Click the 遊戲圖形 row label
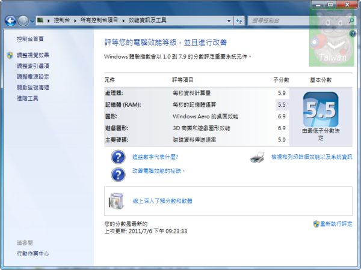 (x=117, y=128)
